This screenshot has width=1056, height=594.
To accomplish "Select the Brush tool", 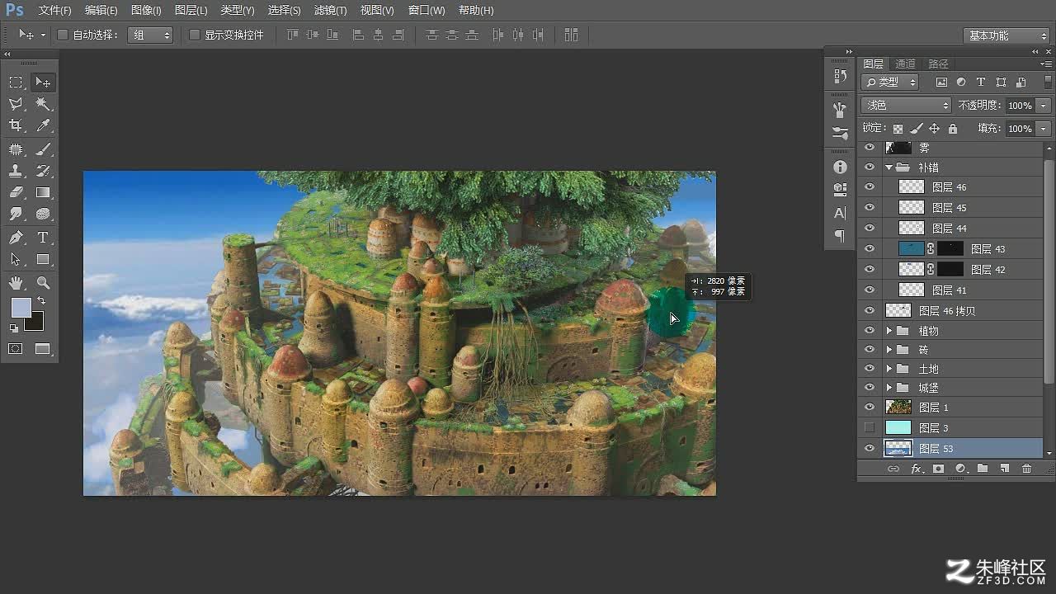I will 43,149.
